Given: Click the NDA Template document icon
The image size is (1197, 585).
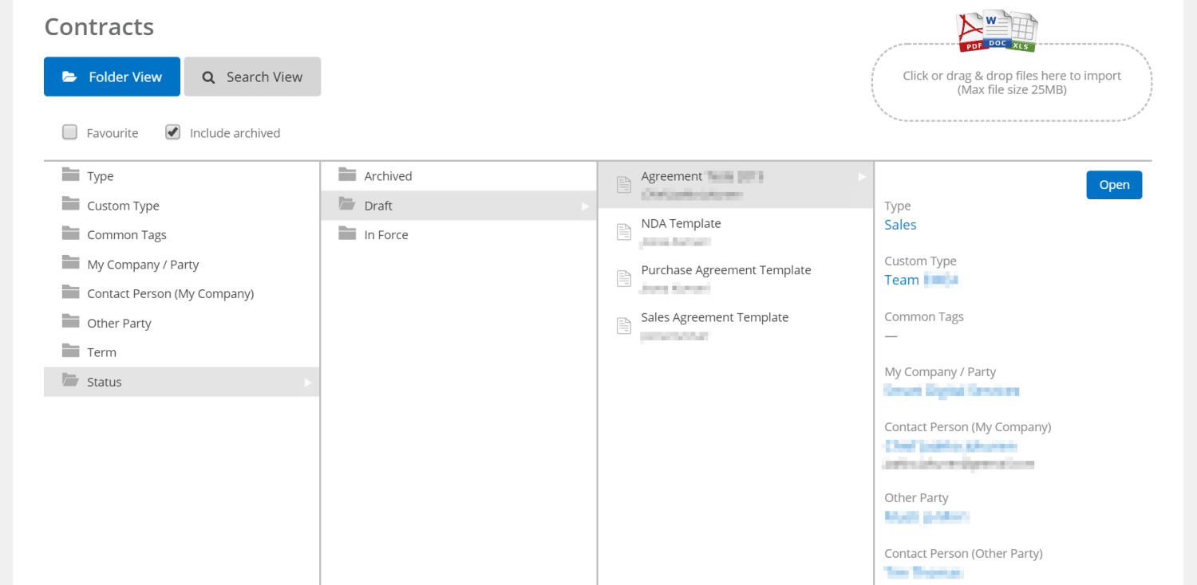Looking at the screenshot, I should (x=624, y=232).
